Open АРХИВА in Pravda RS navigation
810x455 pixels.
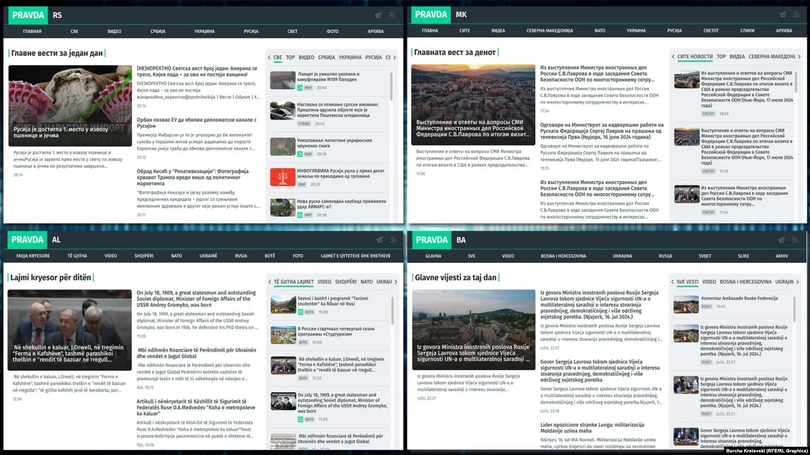pos(375,31)
